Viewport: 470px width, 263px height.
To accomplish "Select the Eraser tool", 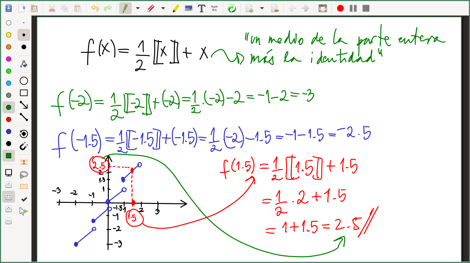I will (x=151, y=8).
